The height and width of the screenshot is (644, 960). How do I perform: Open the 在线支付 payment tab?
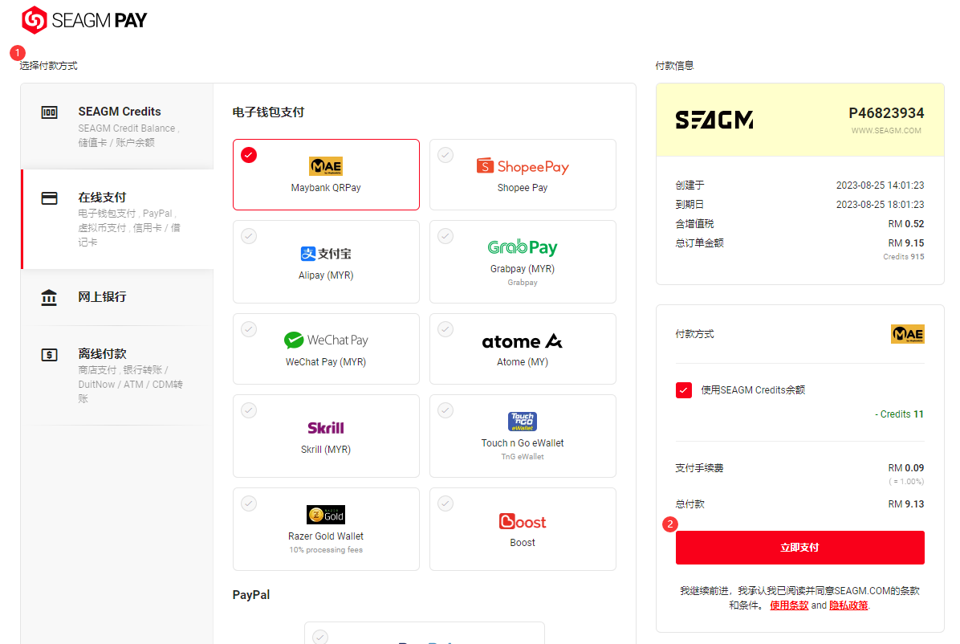(118, 218)
